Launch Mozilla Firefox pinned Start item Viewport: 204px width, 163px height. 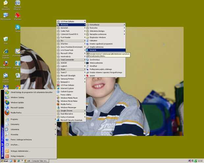pos(30,113)
